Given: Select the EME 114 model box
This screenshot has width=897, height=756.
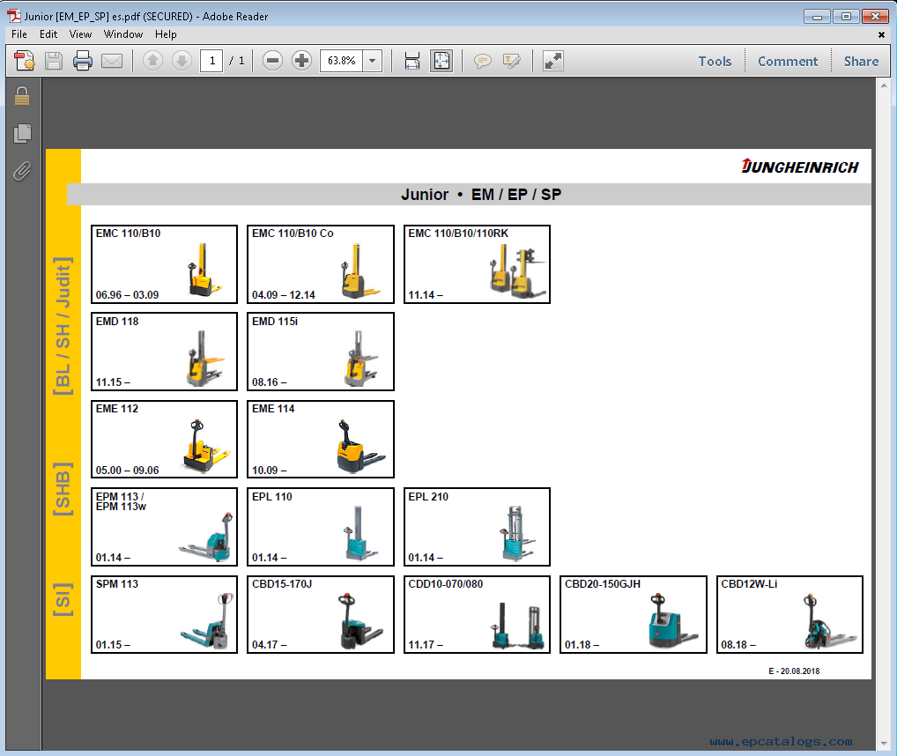Looking at the screenshot, I should click(321, 439).
